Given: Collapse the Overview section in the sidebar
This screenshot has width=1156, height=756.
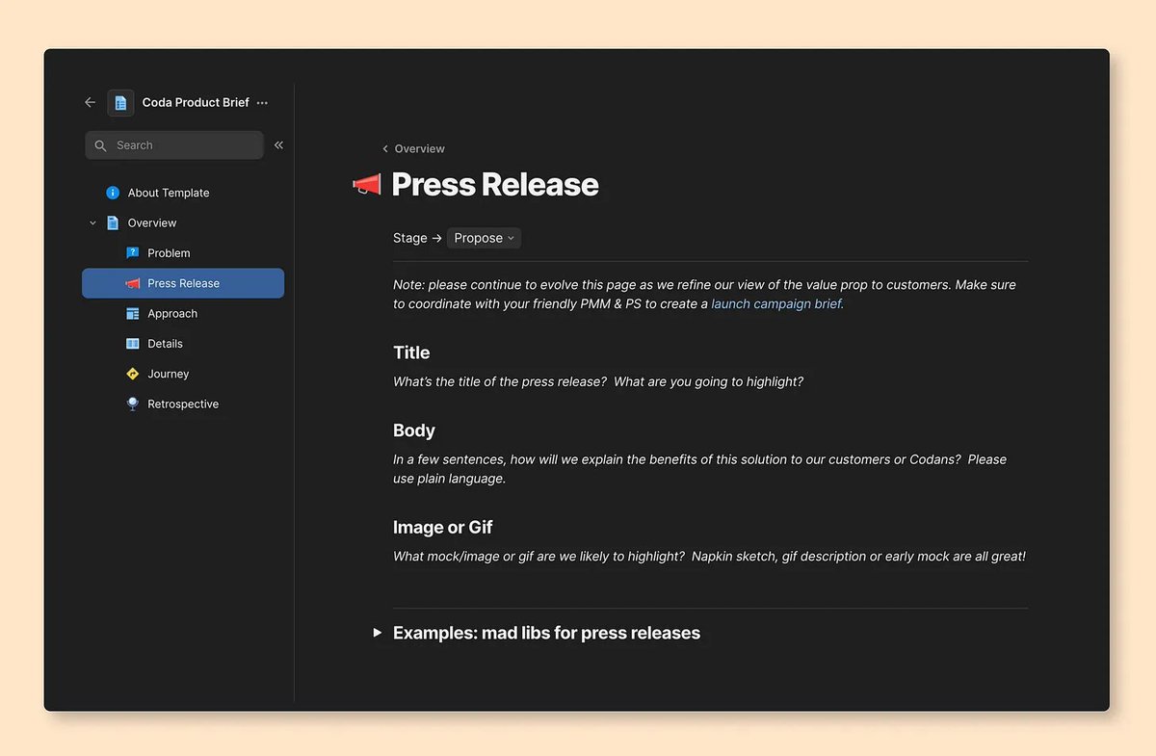Looking at the screenshot, I should coord(92,222).
